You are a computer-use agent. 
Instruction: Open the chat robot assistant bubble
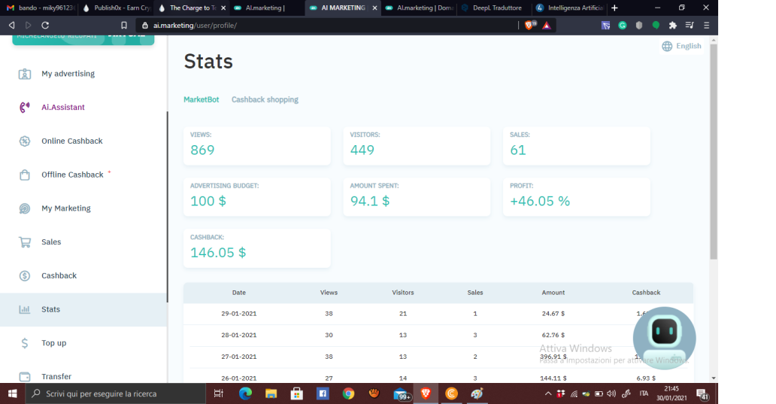pyautogui.click(x=664, y=338)
